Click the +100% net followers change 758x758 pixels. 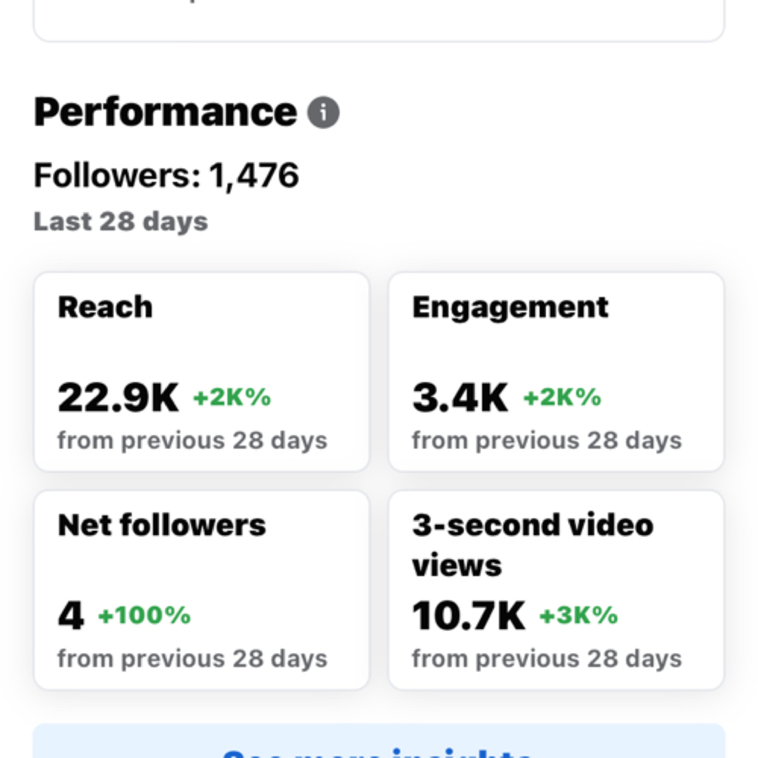144,615
